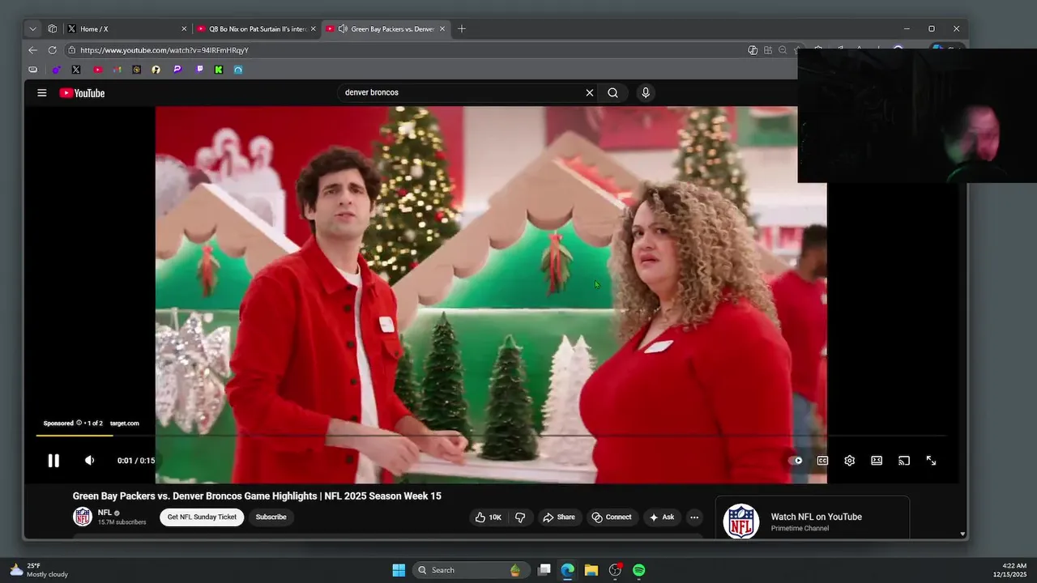Open more actions three-dot menu

click(x=694, y=517)
